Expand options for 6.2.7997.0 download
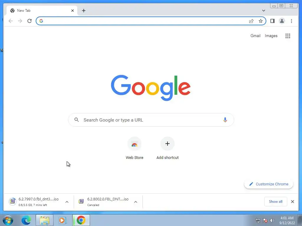 [x=67, y=202]
